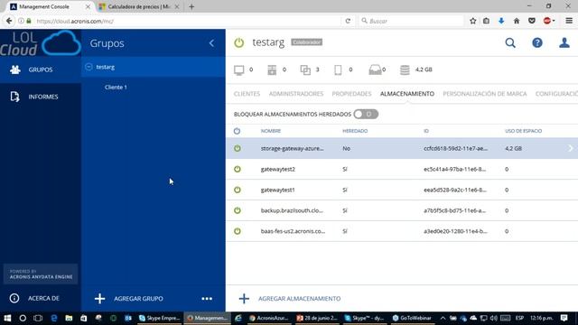The height and width of the screenshot is (325, 578).
Task: Toggle power status of gatewaytest2 row
Action: (x=238, y=169)
